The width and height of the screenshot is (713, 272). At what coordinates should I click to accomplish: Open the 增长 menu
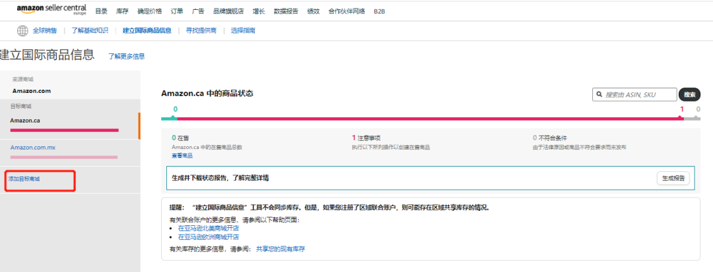(x=259, y=11)
